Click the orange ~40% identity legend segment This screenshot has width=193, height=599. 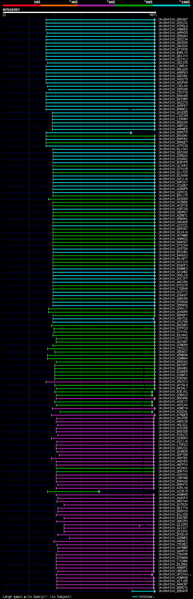[59, 5]
